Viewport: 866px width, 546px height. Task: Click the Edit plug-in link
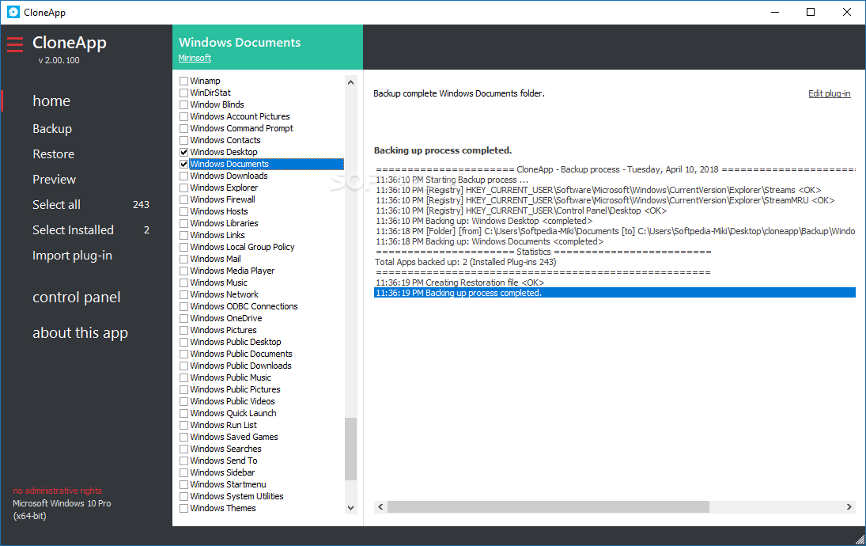click(829, 93)
